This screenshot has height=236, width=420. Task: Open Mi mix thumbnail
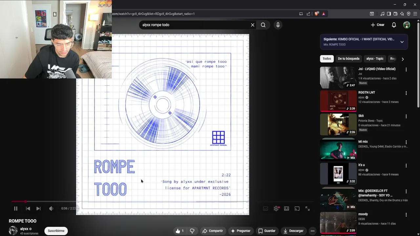pyautogui.click(x=338, y=149)
